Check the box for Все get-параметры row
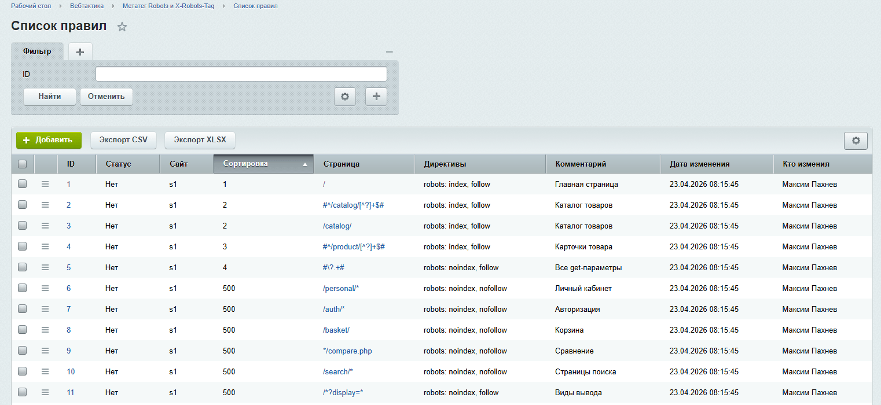The width and height of the screenshot is (881, 405). [x=23, y=267]
